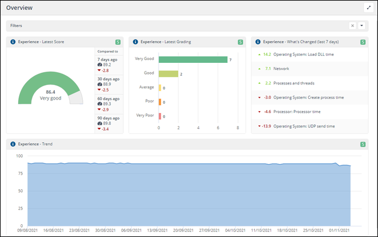This screenshot has width=378, height=237.
Task: Click the 86.4 score gauge
Action: click(x=51, y=92)
